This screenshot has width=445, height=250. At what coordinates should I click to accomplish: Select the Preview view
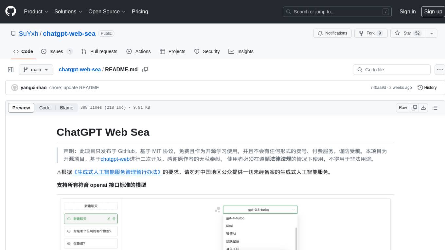click(x=21, y=108)
